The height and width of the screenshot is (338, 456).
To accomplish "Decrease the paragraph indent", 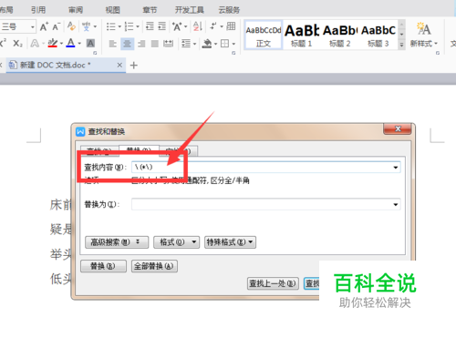I will click(150, 26).
